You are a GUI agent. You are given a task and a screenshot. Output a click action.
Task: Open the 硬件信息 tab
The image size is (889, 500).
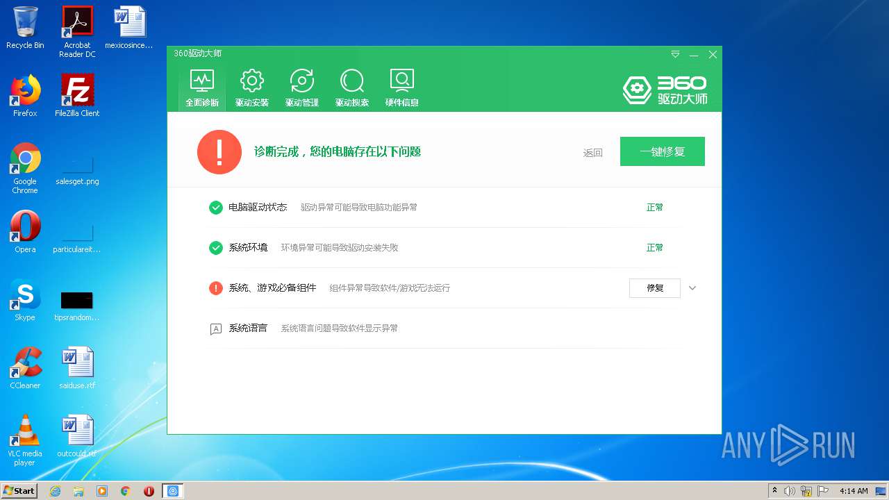click(402, 87)
